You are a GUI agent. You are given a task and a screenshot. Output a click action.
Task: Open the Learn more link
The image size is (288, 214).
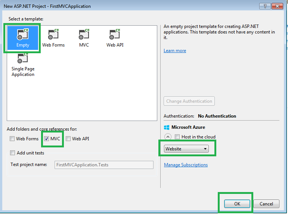coord(175,51)
